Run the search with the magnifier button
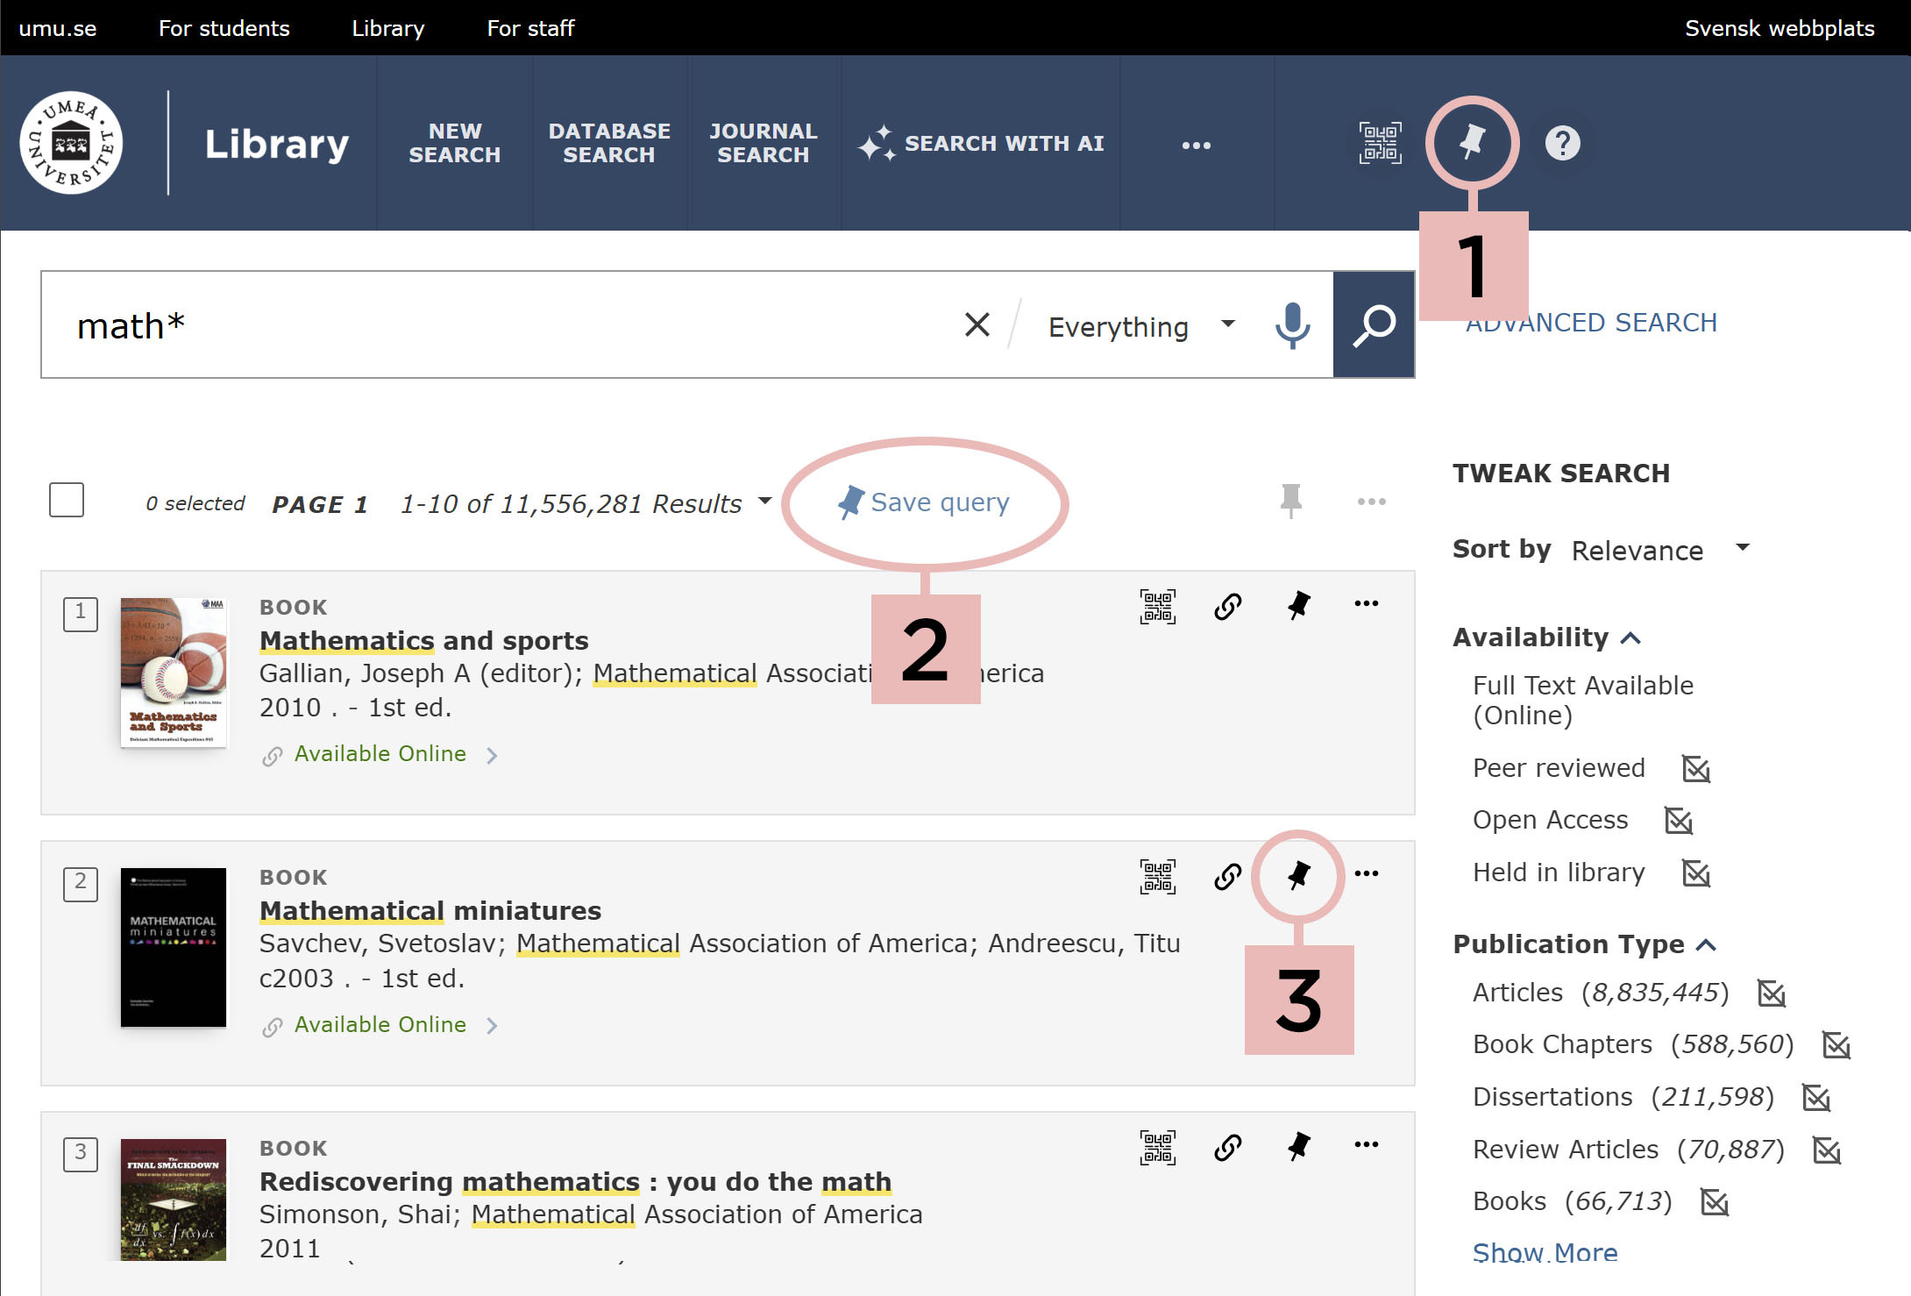Viewport: 1911px width, 1296px height. click(1373, 325)
